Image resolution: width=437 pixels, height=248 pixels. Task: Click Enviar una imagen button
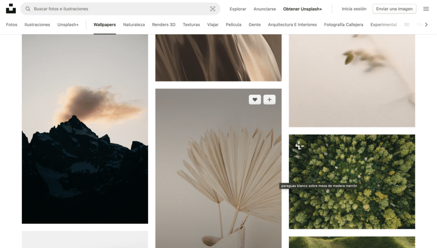394,9
